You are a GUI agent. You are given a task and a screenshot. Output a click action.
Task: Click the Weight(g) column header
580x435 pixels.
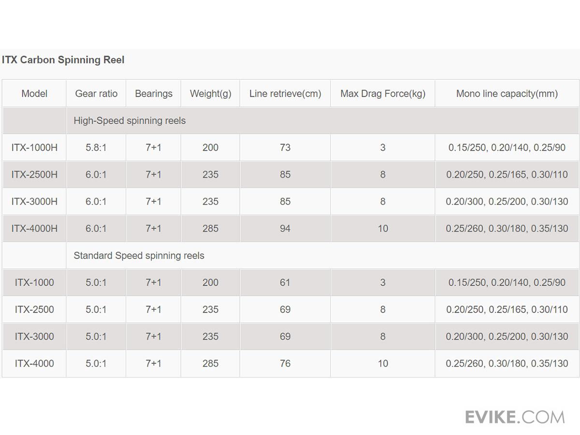[x=210, y=94]
